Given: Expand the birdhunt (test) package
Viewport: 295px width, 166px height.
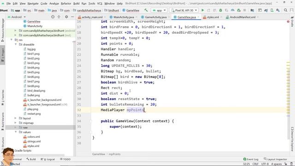Looking at the screenshot, I should pyautogui.click(x=16, y=35).
